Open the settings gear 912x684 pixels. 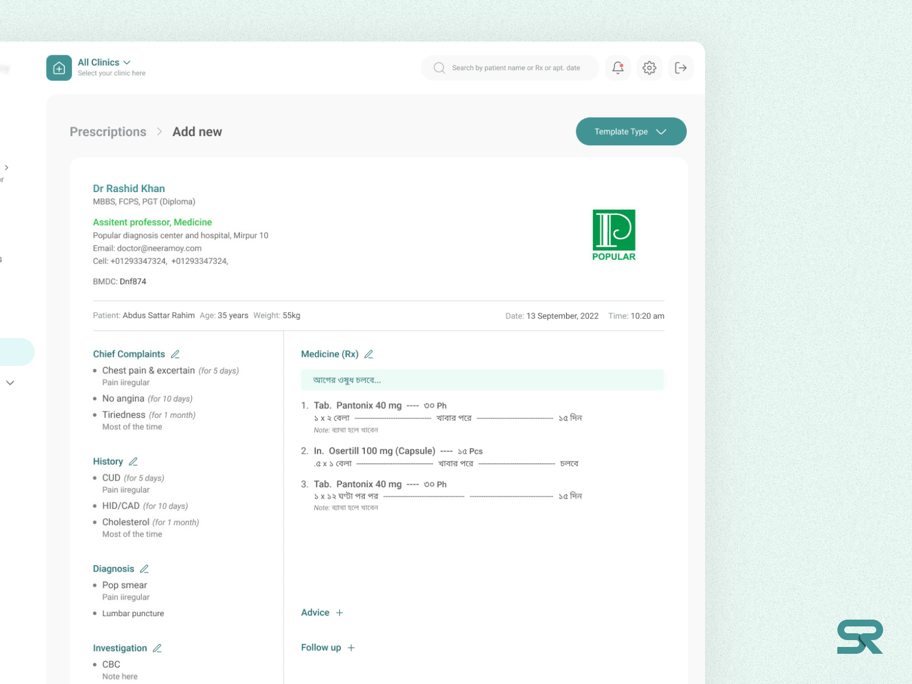point(649,68)
